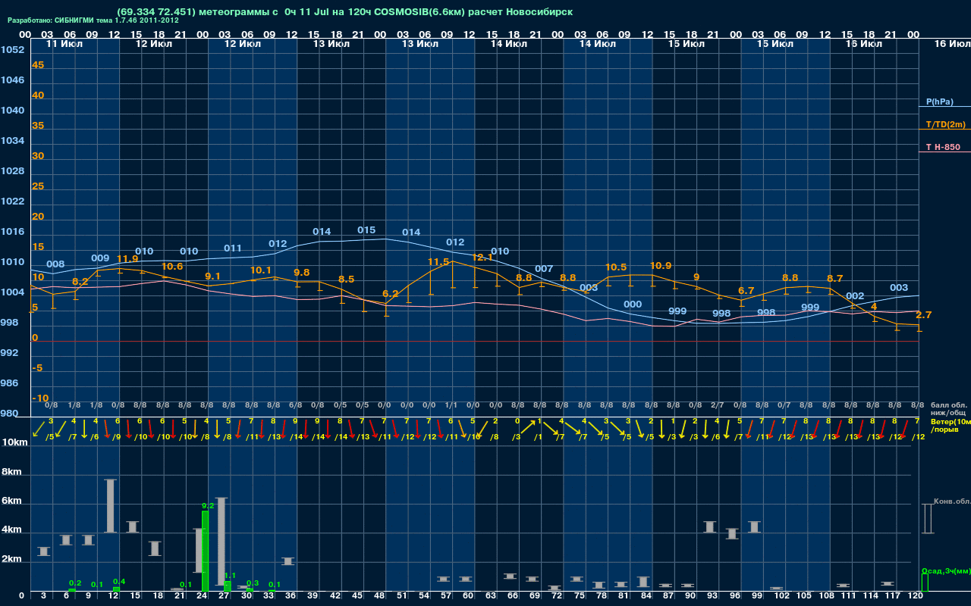Screen dimensions: 971x606
Task: Click the 2.7 final temperature value
Action: point(924,315)
